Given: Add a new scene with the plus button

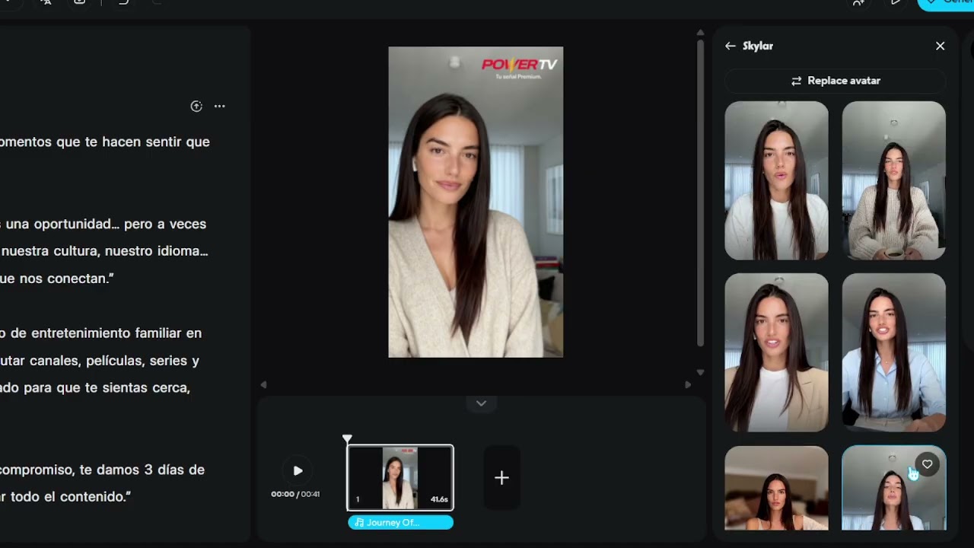Looking at the screenshot, I should (501, 478).
